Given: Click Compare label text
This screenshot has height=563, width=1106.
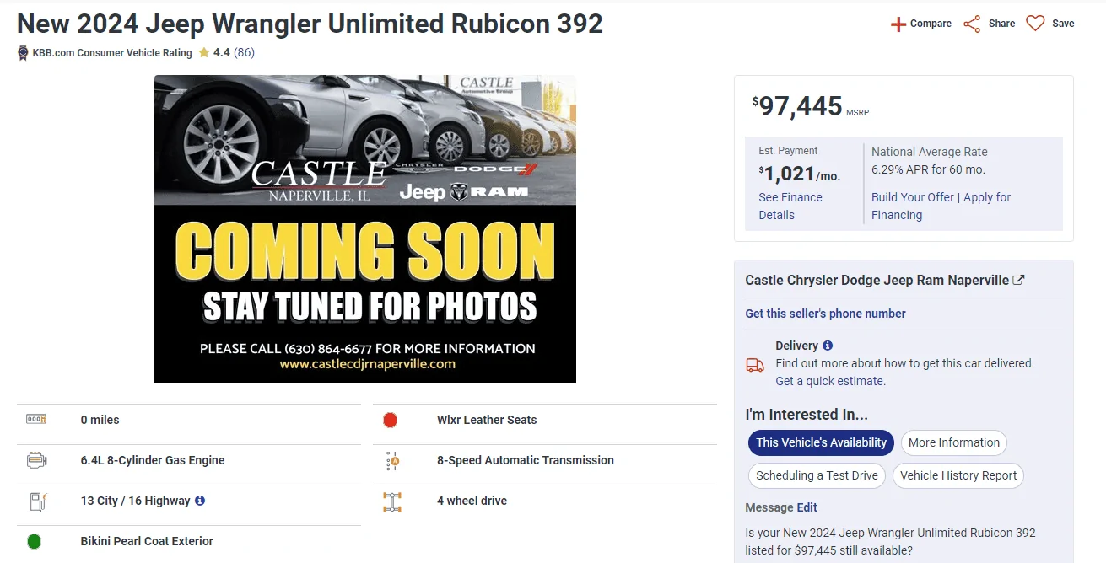Looking at the screenshot, I should [931, 24].
